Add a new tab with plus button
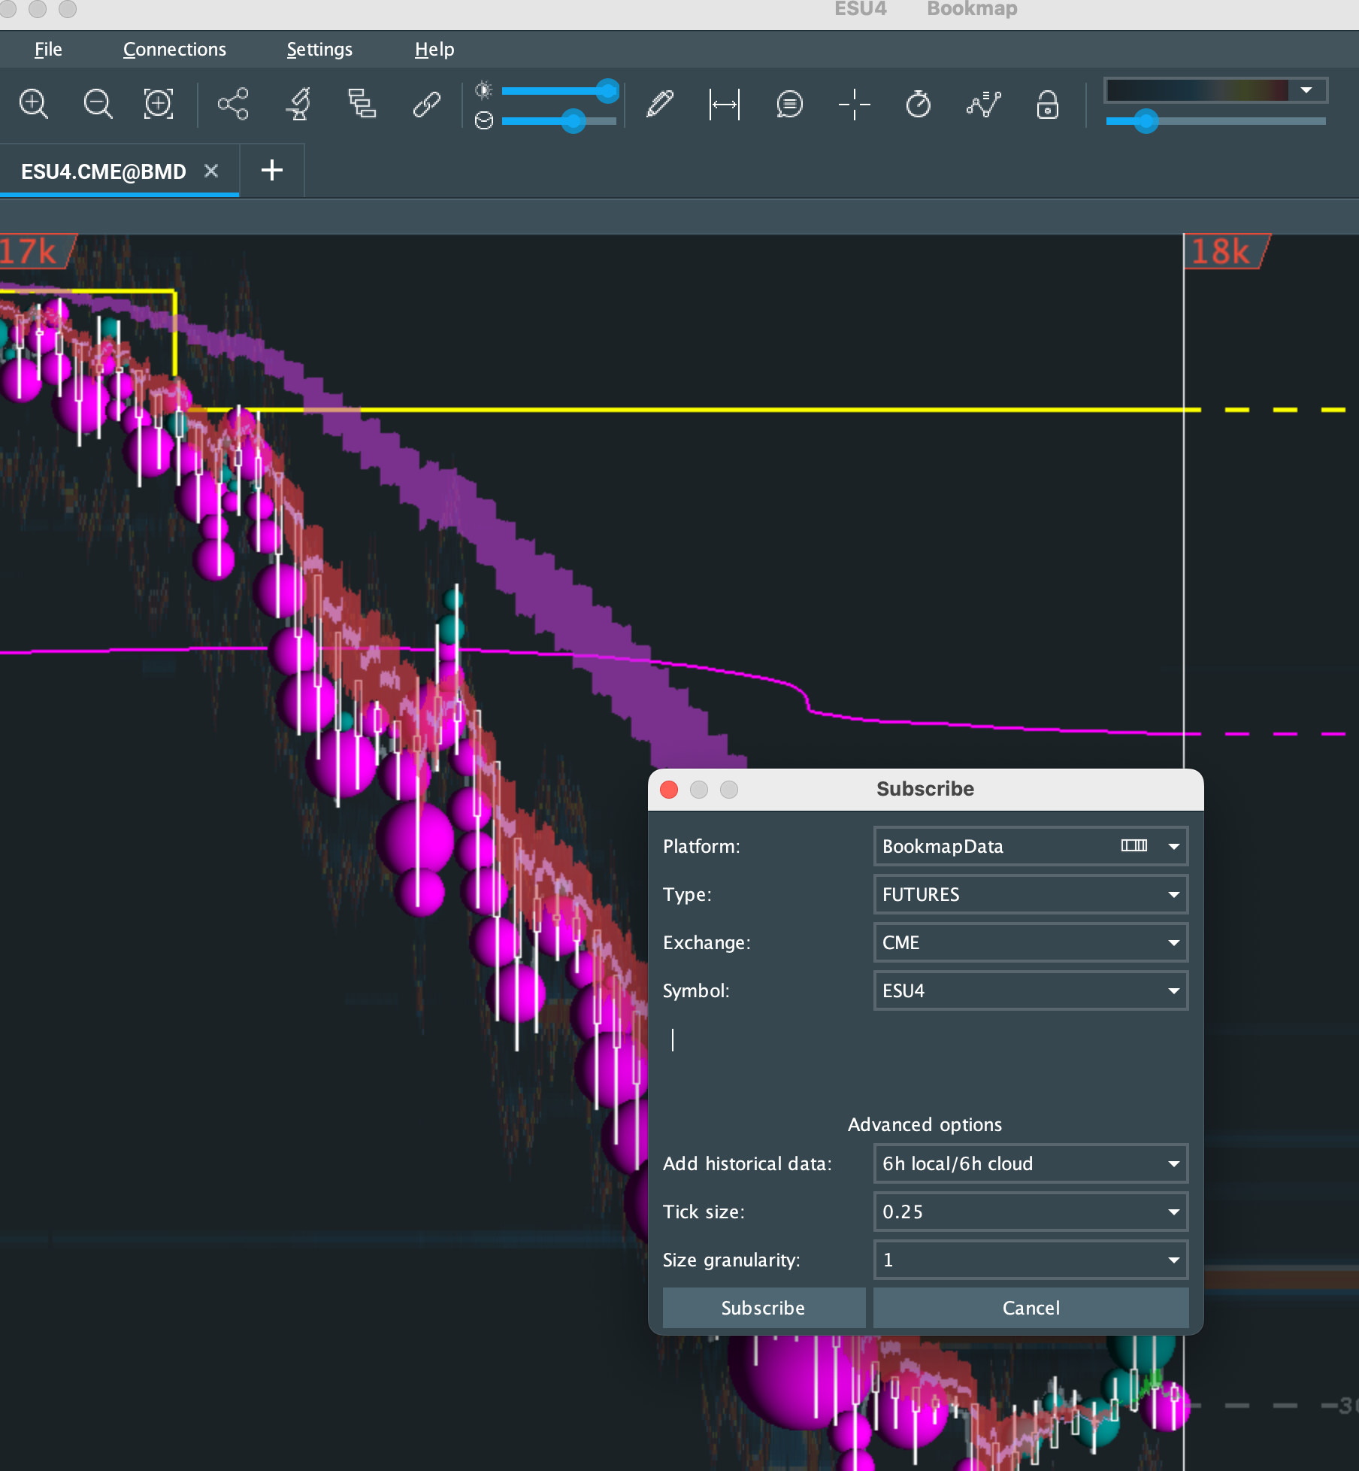 point(272,171)
